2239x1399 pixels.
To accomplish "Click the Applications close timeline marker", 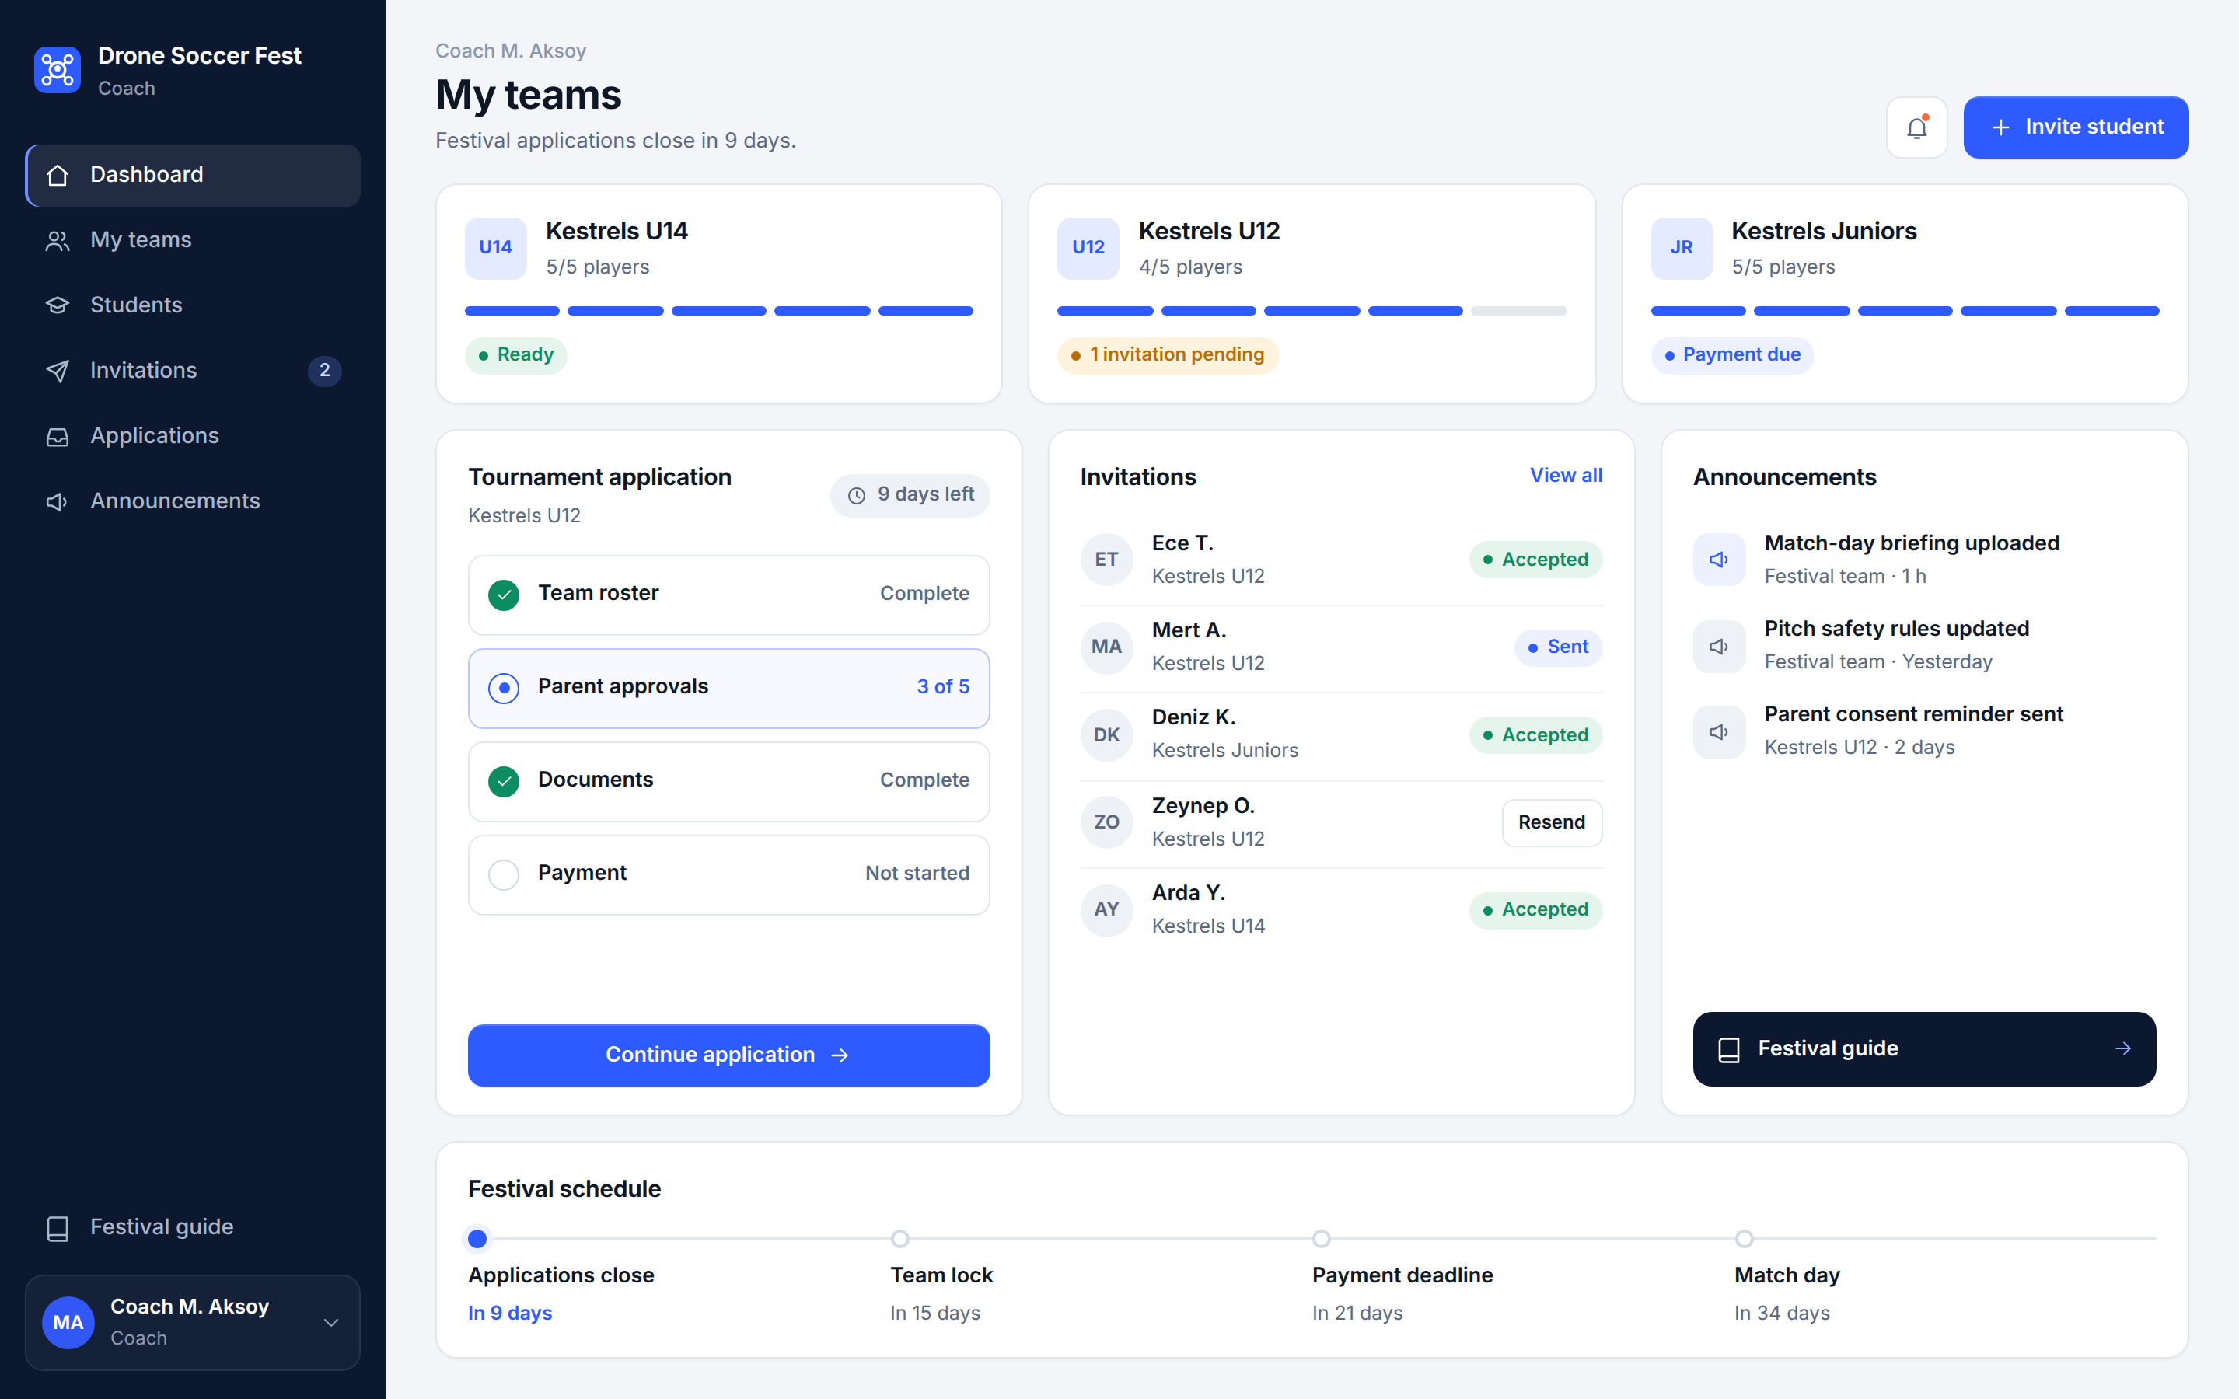I will (477, 1239).
